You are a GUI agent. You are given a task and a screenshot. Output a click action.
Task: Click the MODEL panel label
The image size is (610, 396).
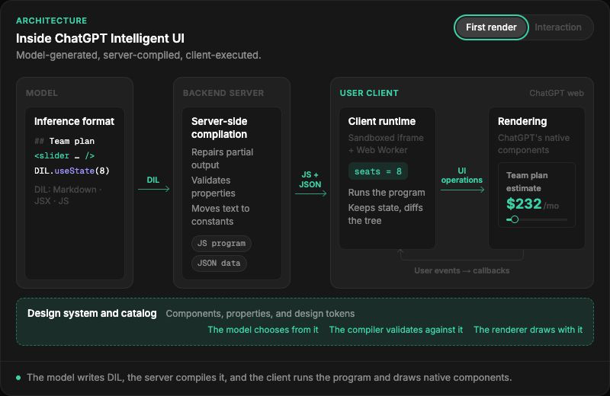pos(42,93)
